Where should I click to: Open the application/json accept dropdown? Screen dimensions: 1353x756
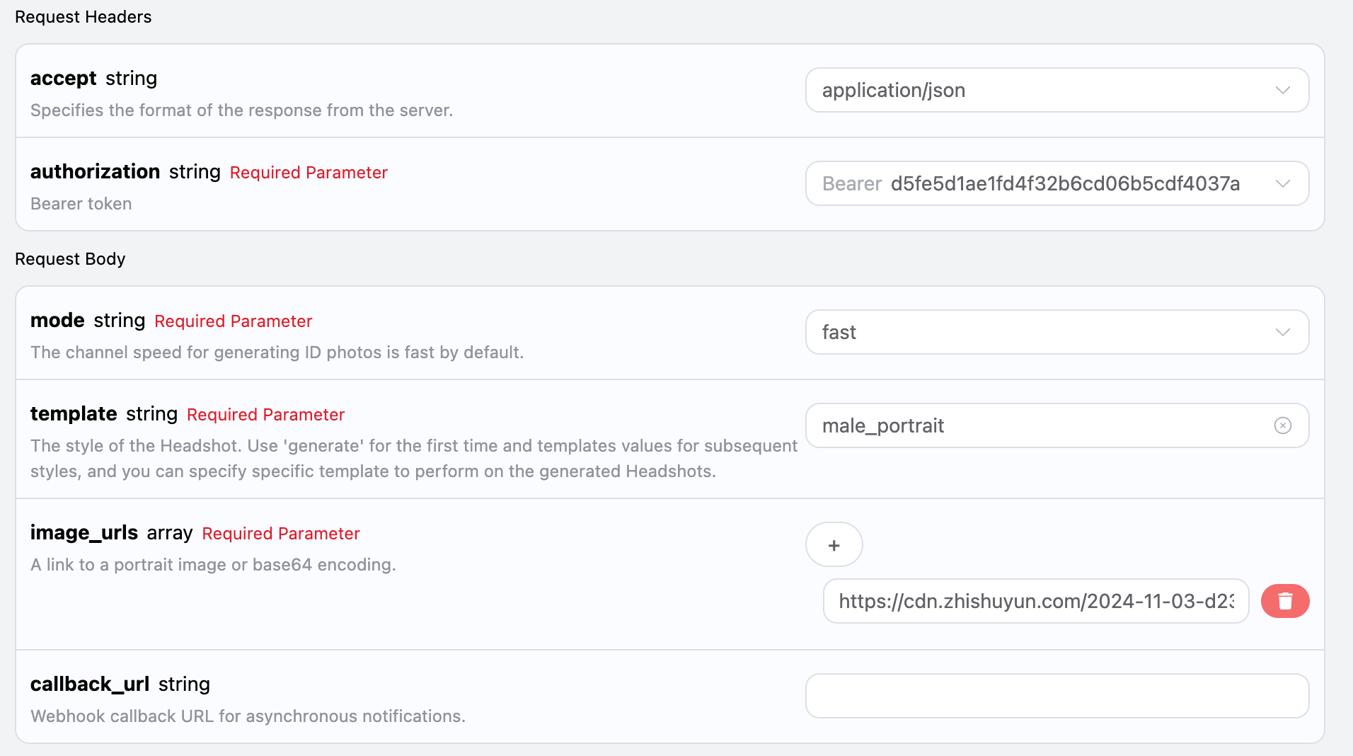click(1026, 90)
